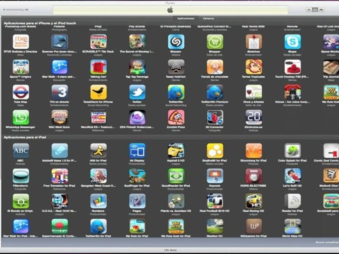Viewport: 339px width, 254px height.
Task: Click the Real Football 2010 HD icon
Action: [215, 201]
